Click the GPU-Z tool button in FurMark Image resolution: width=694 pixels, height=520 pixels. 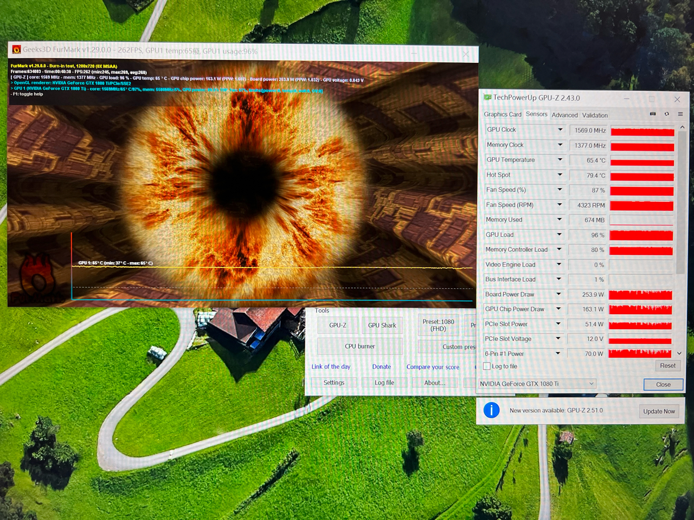[337, 325]
